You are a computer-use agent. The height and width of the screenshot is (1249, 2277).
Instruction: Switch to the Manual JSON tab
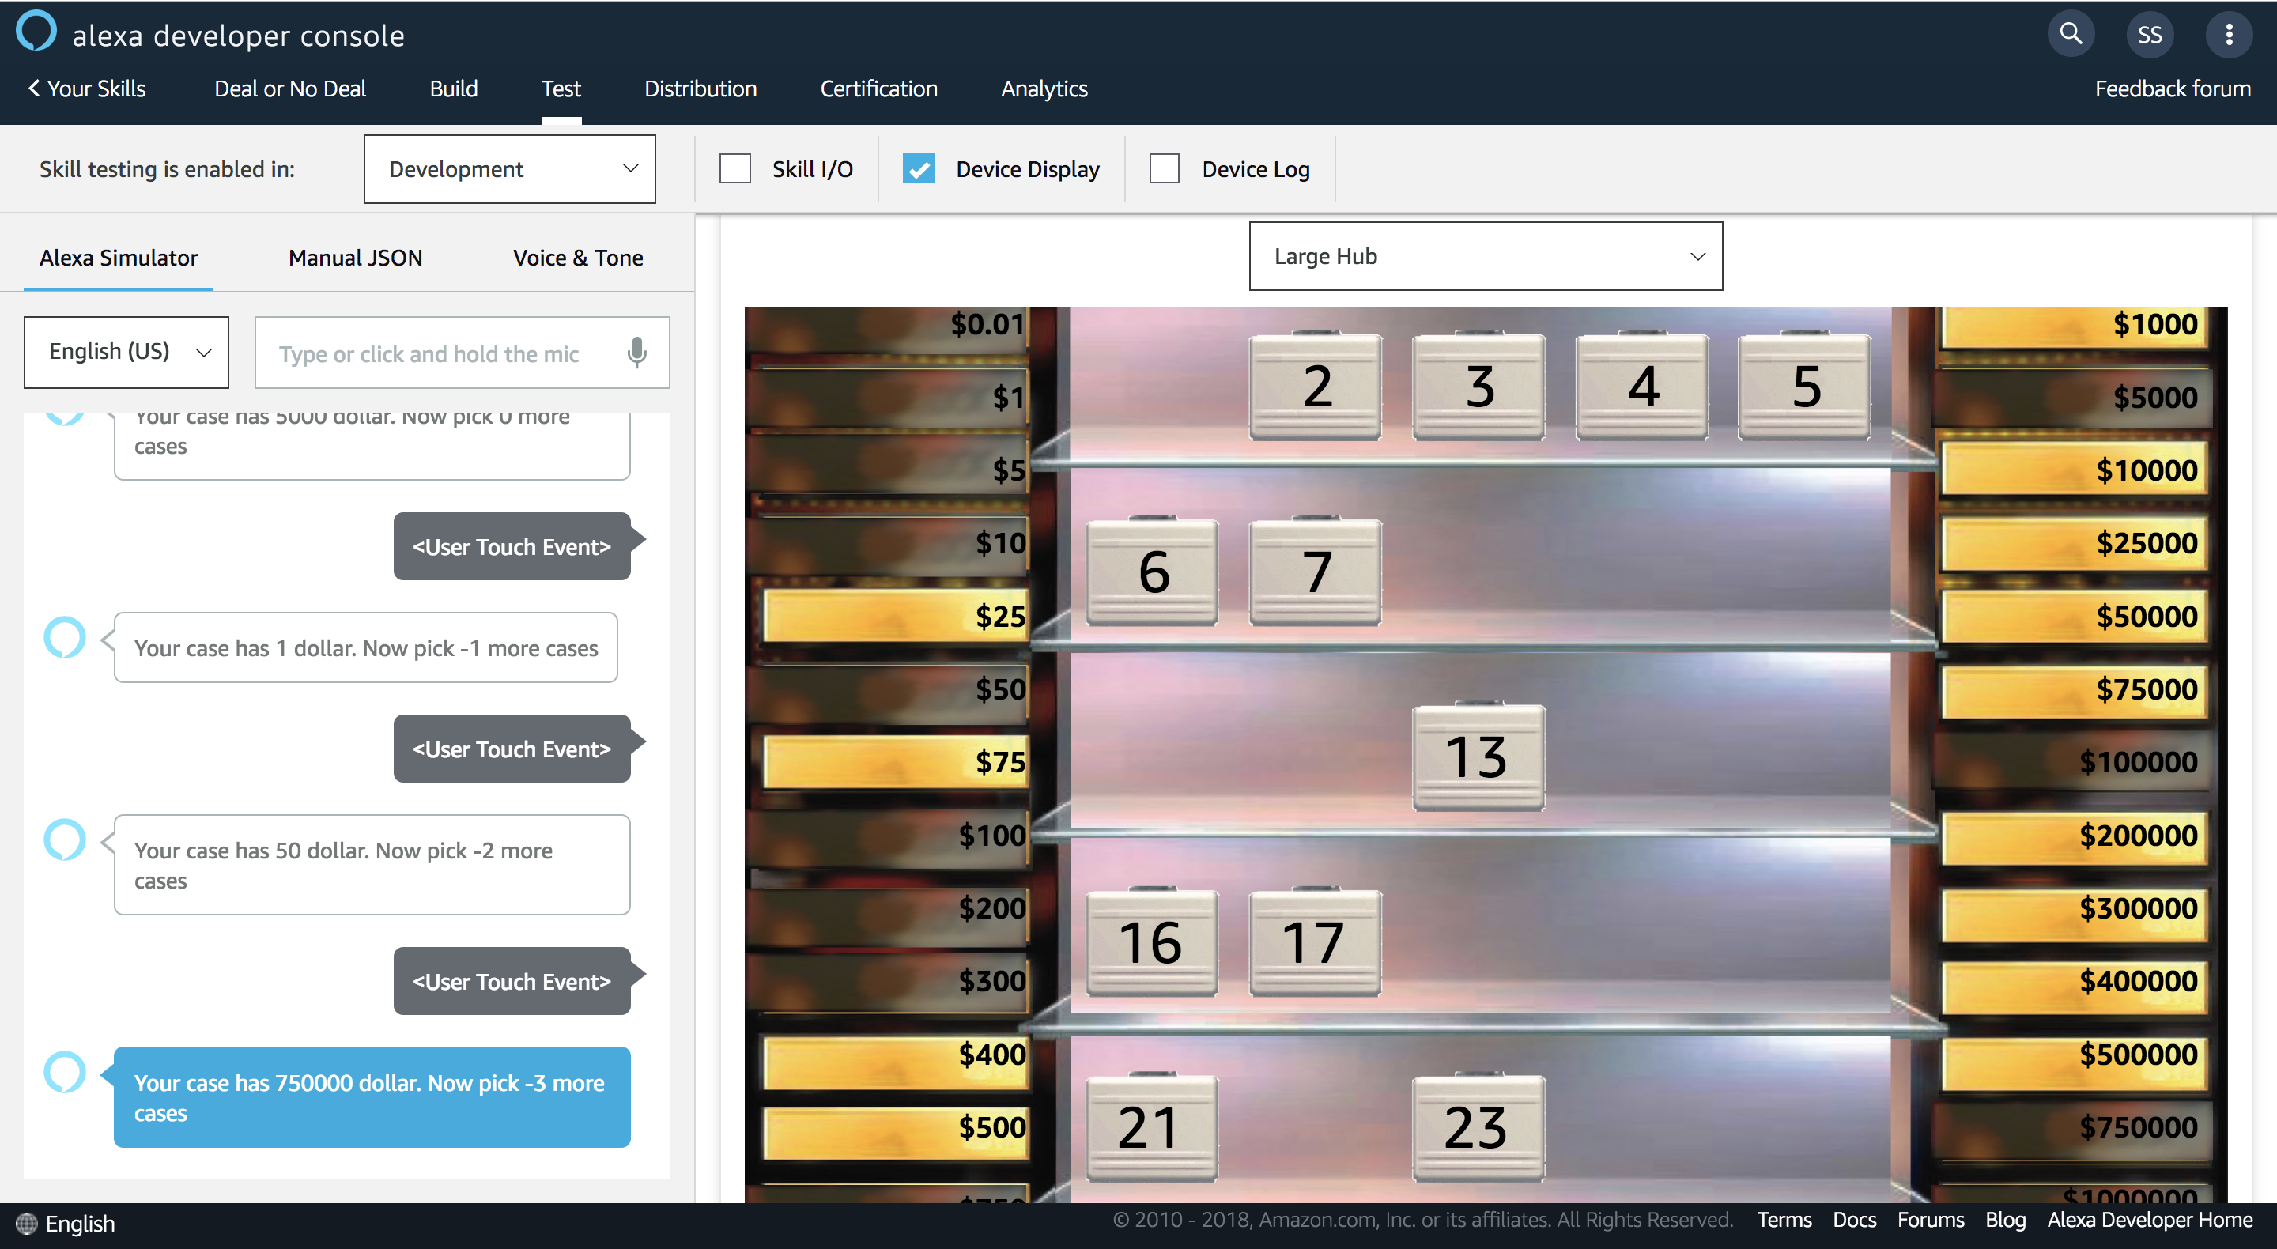(x=355, y=258)
